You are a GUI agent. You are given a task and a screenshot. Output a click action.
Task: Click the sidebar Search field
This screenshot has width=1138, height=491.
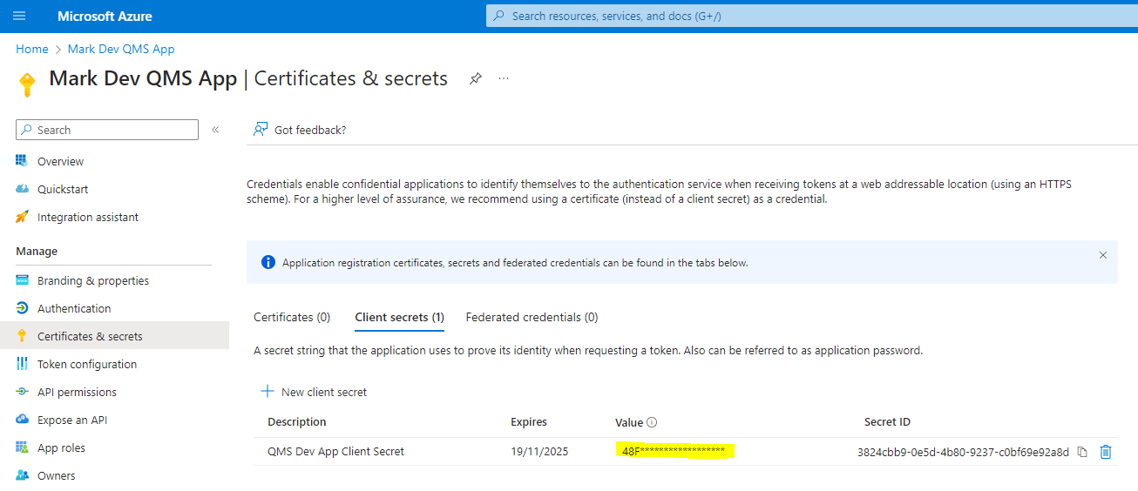tap(107, 130)
